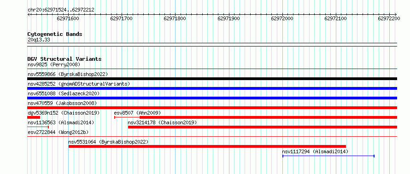Image resolution: width=410 pixels, height=174 pixels.
Task: Click ruler position 62972000
Action: tap(282, 18)
